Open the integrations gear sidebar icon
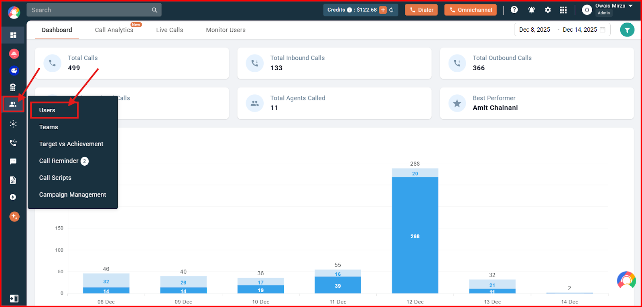This screenshot has height=307, width=642. point(13,124)
